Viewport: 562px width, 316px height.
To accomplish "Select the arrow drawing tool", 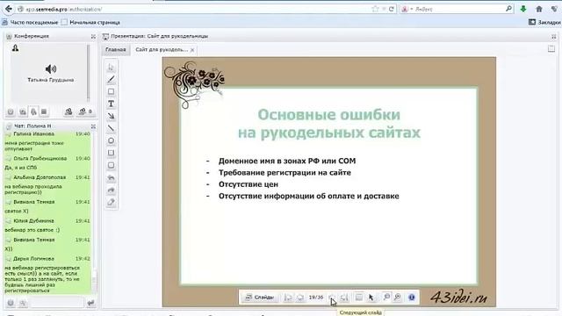I will coord(112,116).
